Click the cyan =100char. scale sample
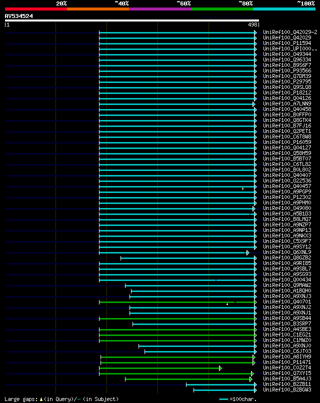320x403 pixels. 223,399
